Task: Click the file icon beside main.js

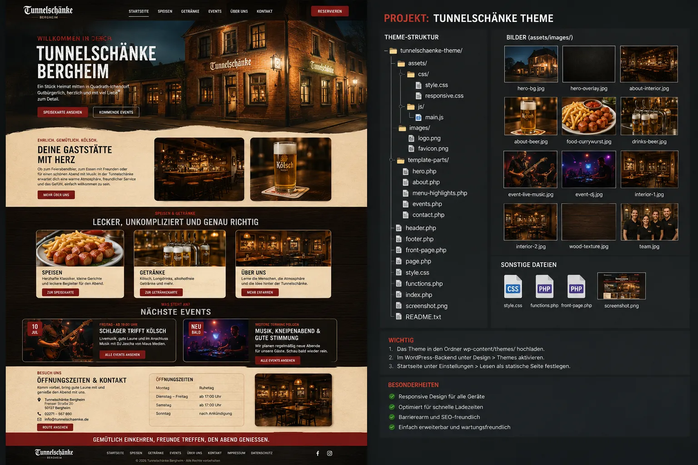Action: pyautogui.click(x=419, y=117)
